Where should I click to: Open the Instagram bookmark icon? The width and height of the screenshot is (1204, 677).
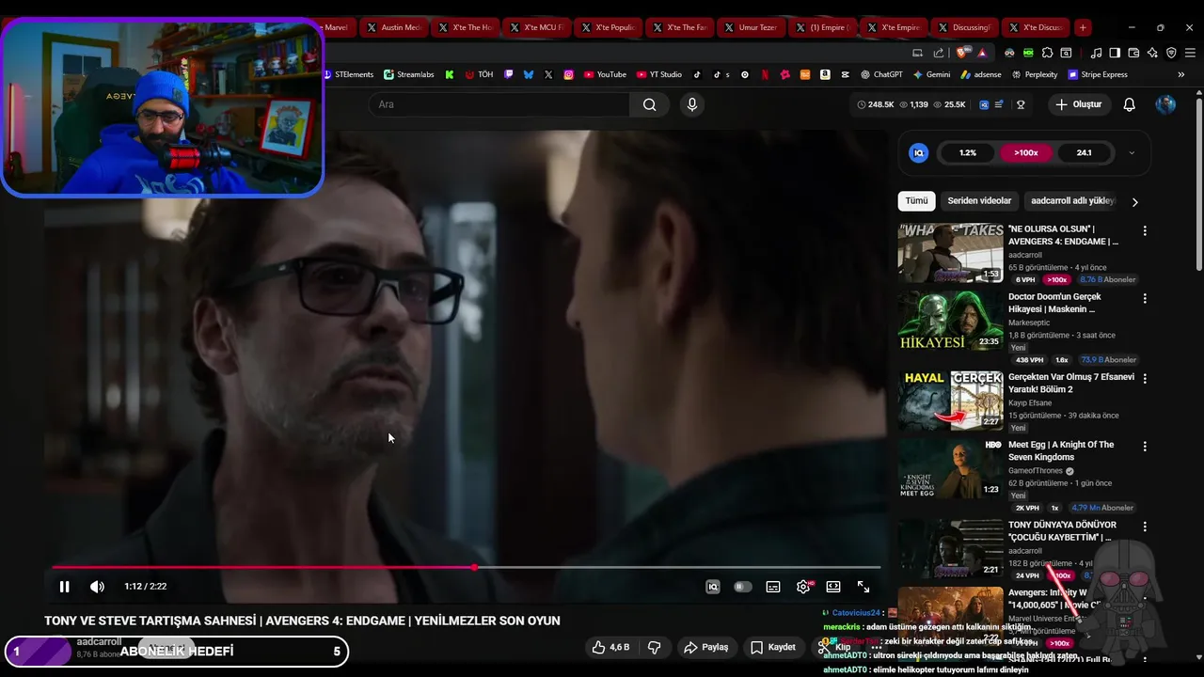coord(569,74)
